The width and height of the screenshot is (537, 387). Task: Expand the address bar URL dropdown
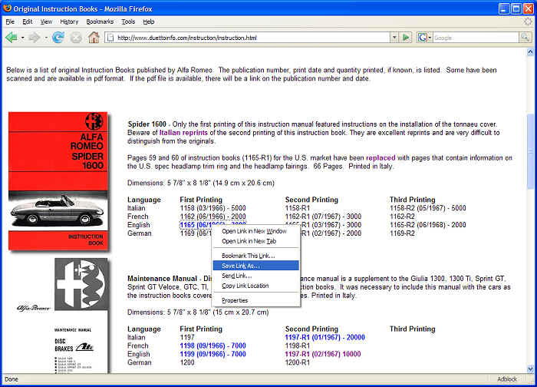[394, 38]
